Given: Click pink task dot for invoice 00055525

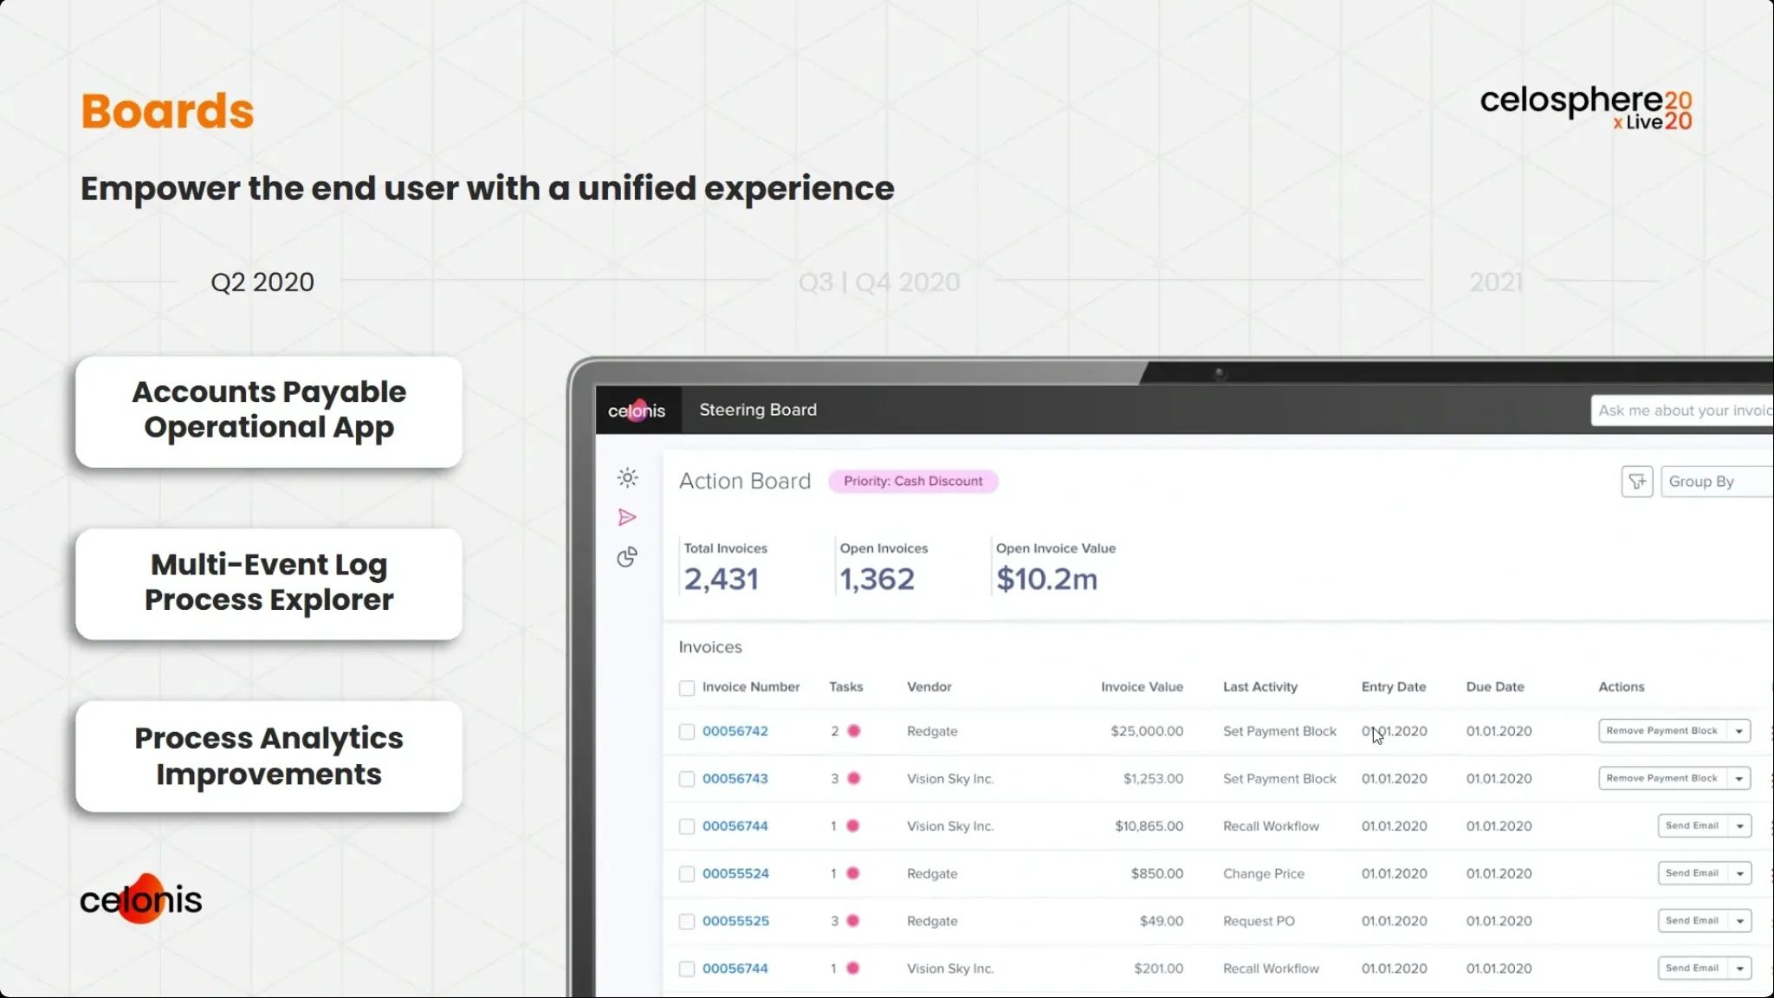Looking at the screenshot, I should [x=853, y=921].
